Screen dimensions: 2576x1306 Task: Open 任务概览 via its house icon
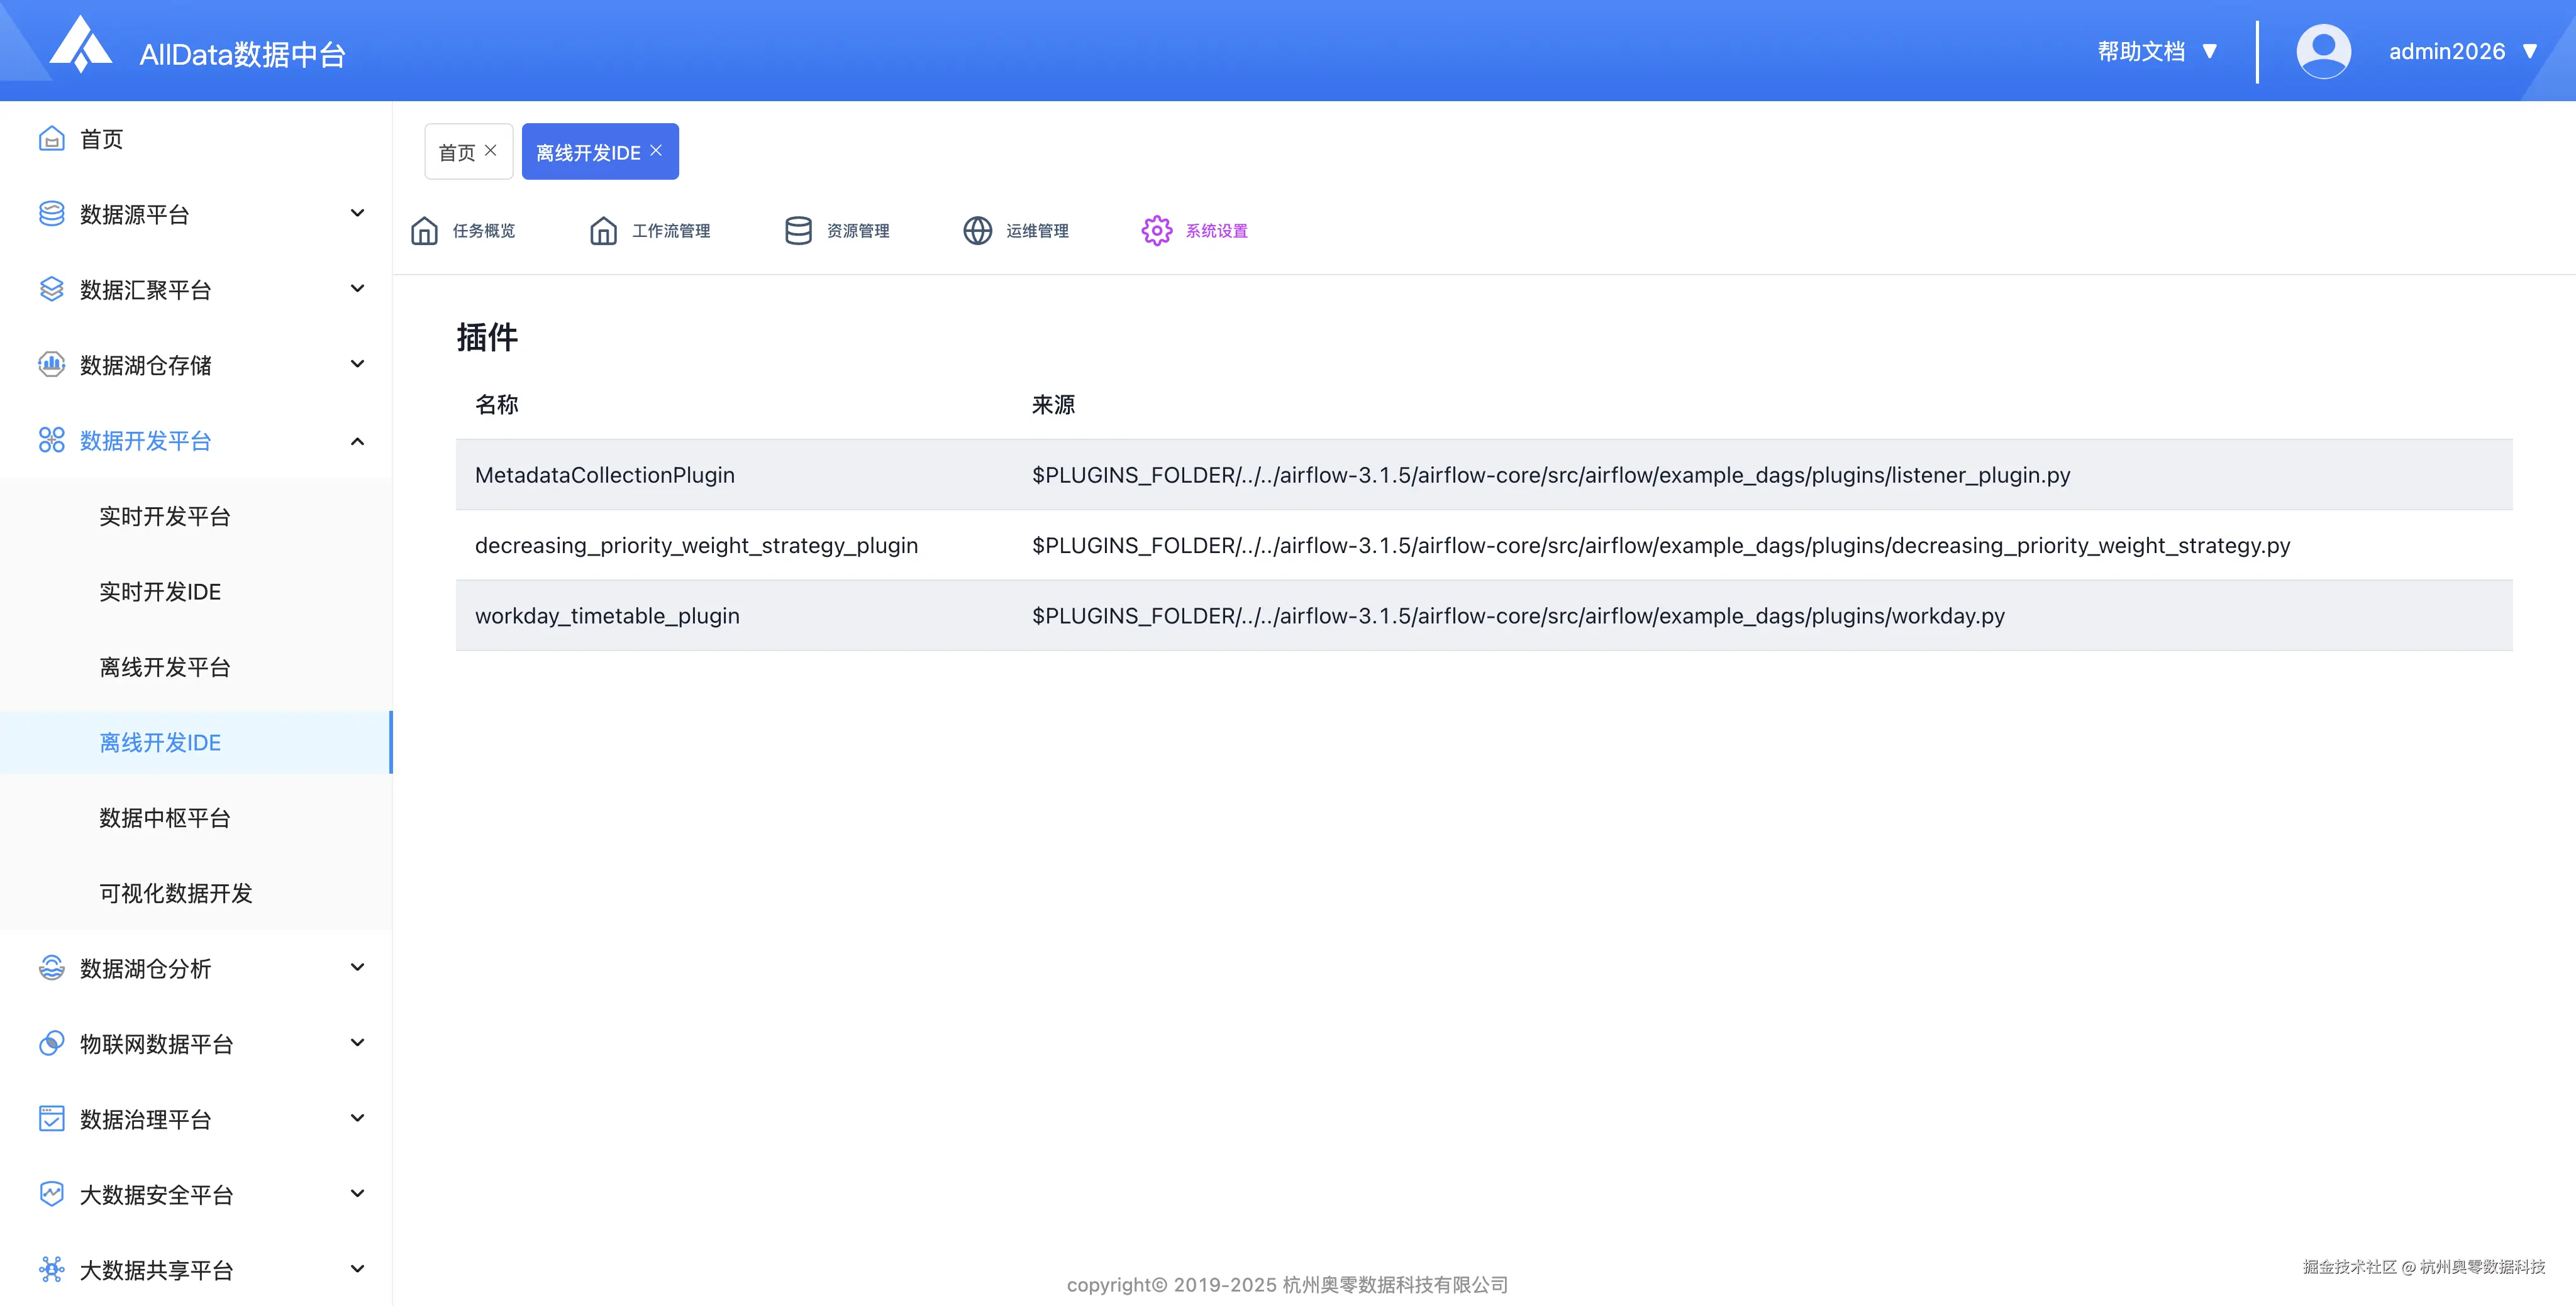[424, 231]
